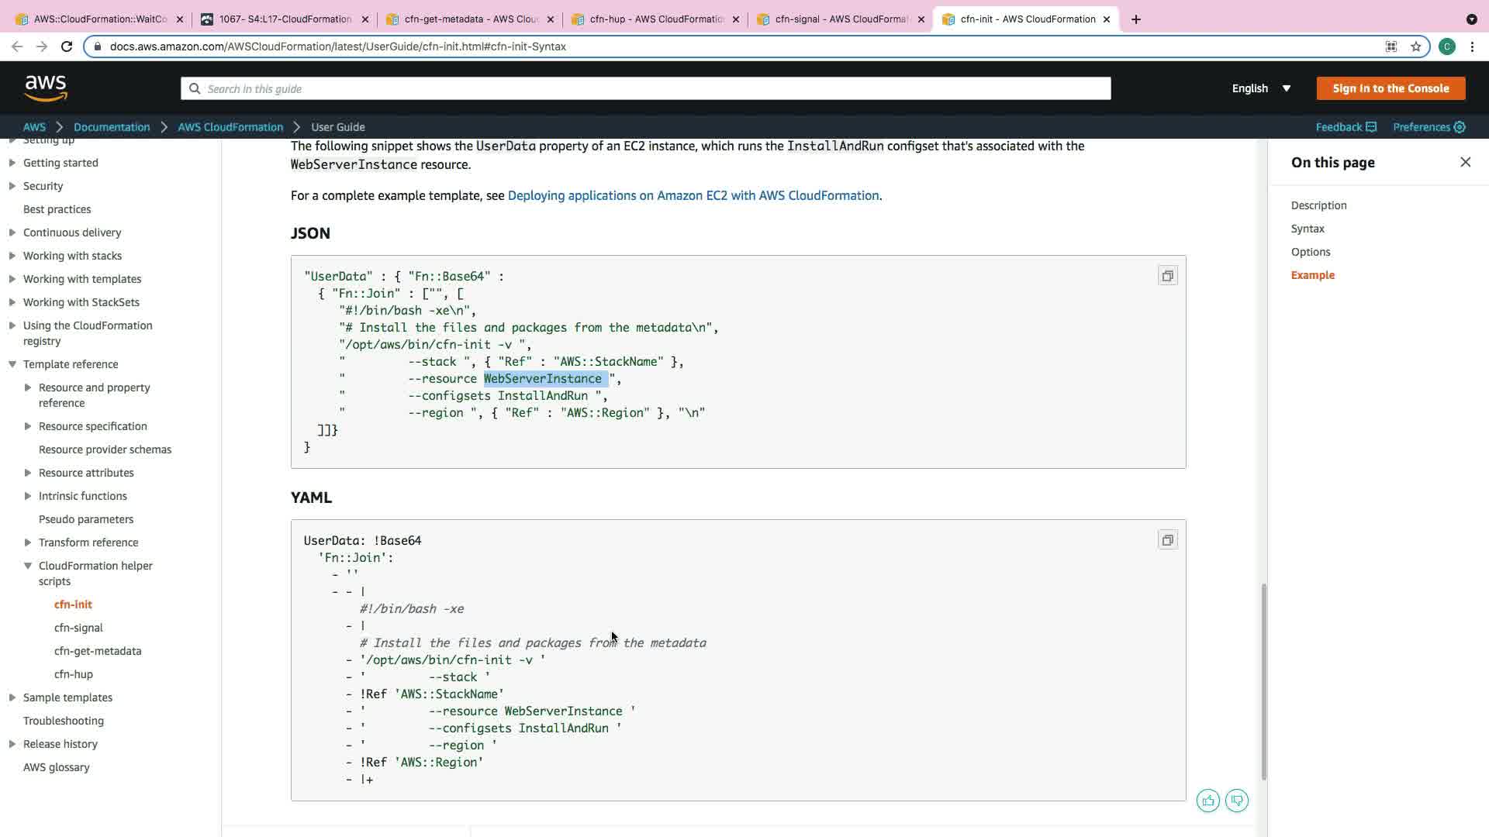This screenshot has width=1489, height=837.
Task: Click the thumbs down feedback icon
Action: click(1237, 801)
